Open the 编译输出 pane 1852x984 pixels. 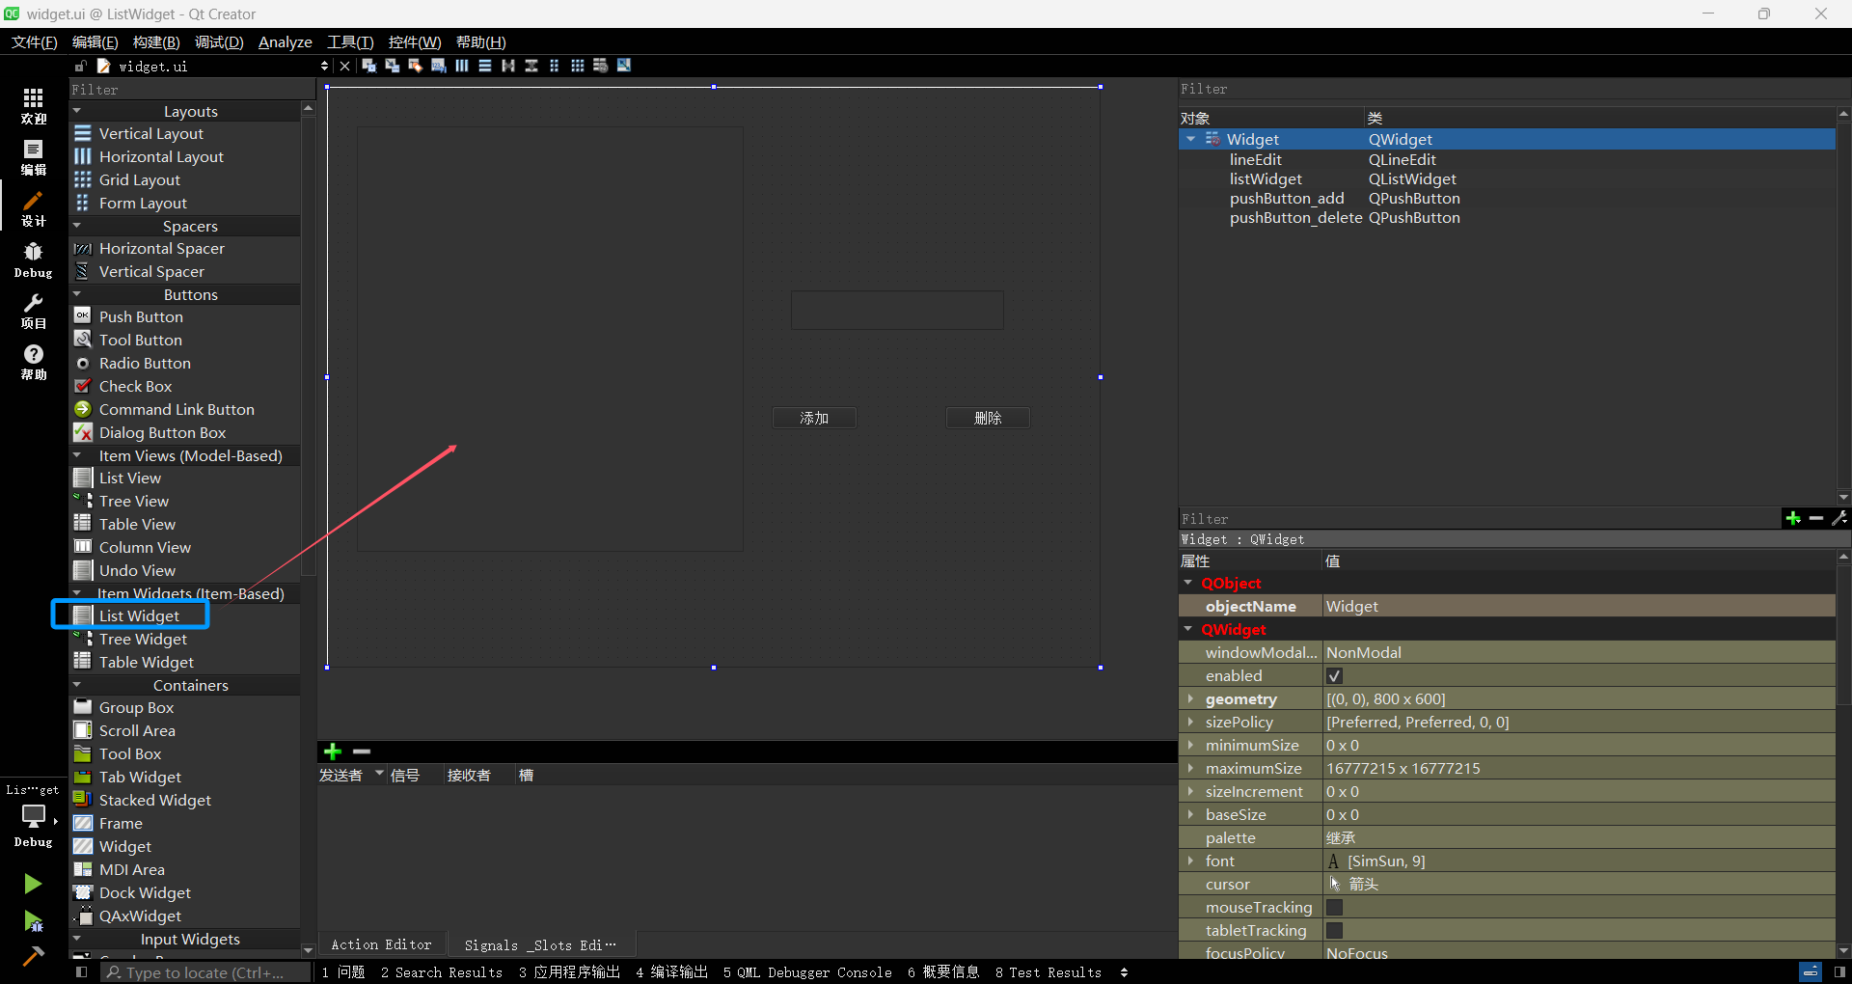[672, 972]
